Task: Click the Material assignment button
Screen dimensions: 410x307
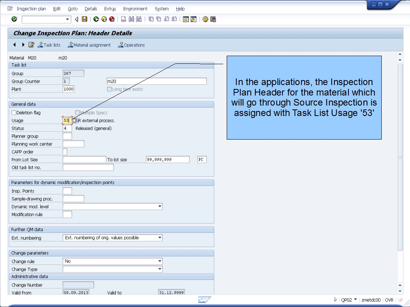Action: point(89,45)
